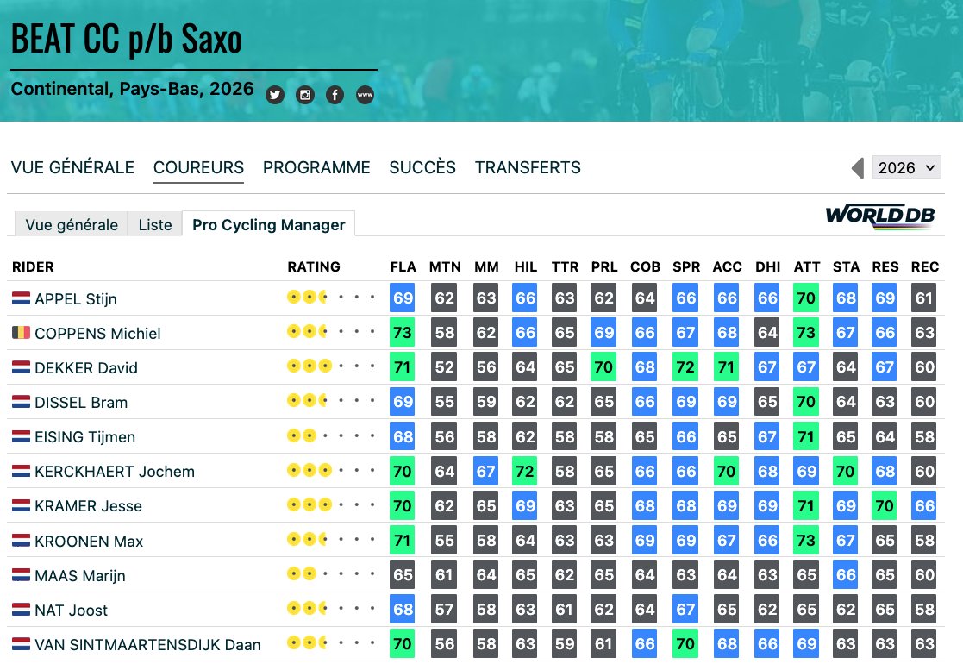Open the team's Facebook page icon

pos(335,95)
